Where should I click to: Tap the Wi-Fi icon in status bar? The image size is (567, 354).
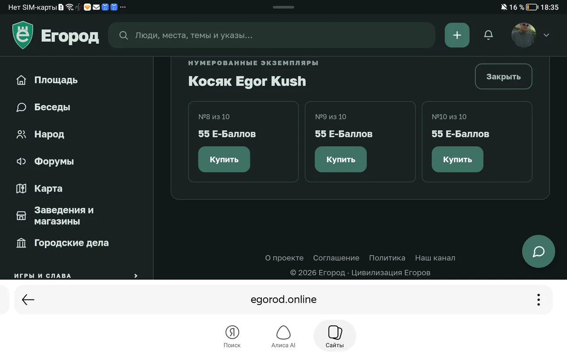tap(70, 7)
